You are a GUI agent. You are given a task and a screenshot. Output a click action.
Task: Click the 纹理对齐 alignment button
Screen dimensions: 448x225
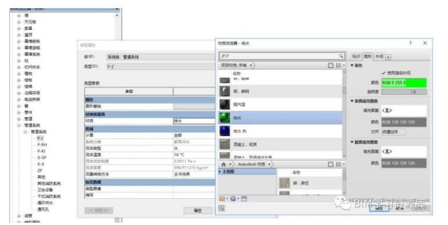pos(393,132)
